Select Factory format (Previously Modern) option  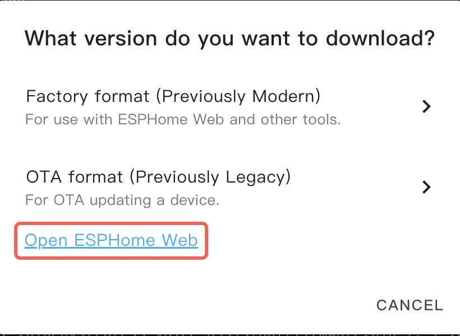click(173, 96)
